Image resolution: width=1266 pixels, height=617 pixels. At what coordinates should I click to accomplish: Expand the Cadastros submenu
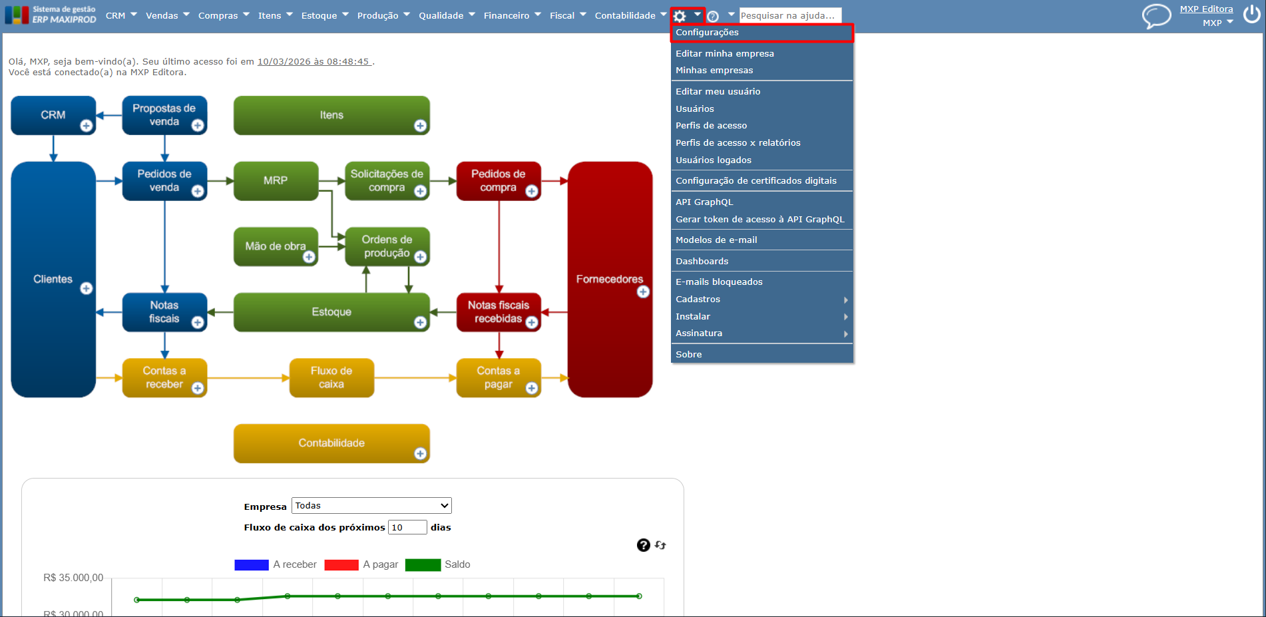coord(761,300)
